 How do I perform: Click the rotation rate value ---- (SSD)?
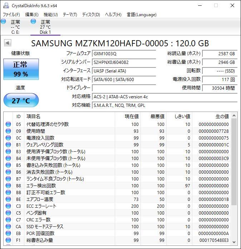(220, 71)
